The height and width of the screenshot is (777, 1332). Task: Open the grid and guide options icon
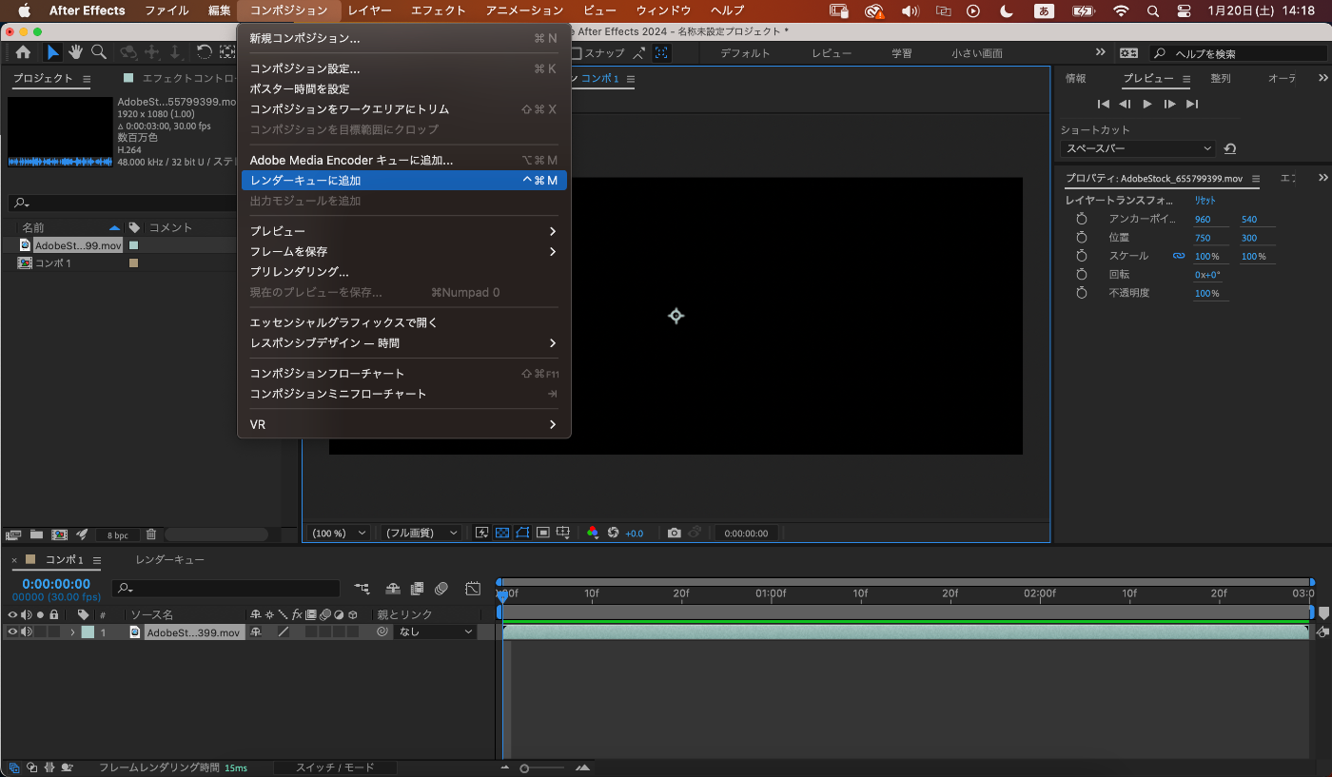tap(563, 533)
